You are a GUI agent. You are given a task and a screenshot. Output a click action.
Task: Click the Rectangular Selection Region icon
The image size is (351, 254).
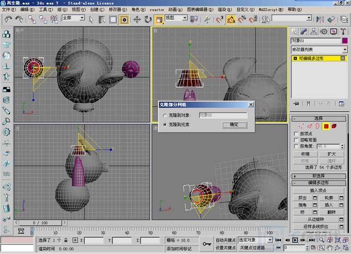113,20
